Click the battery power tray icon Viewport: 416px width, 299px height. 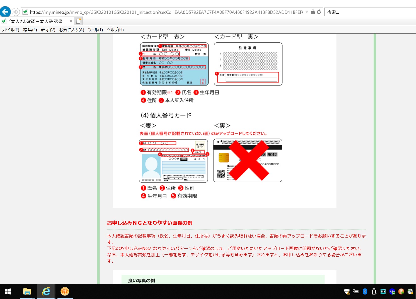[x=356, y=291]
